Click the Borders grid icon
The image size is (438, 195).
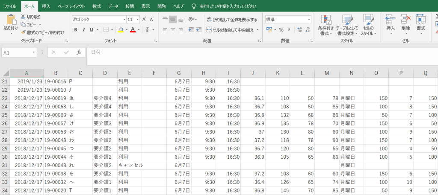pyautogui.click(x=106, y=29)
